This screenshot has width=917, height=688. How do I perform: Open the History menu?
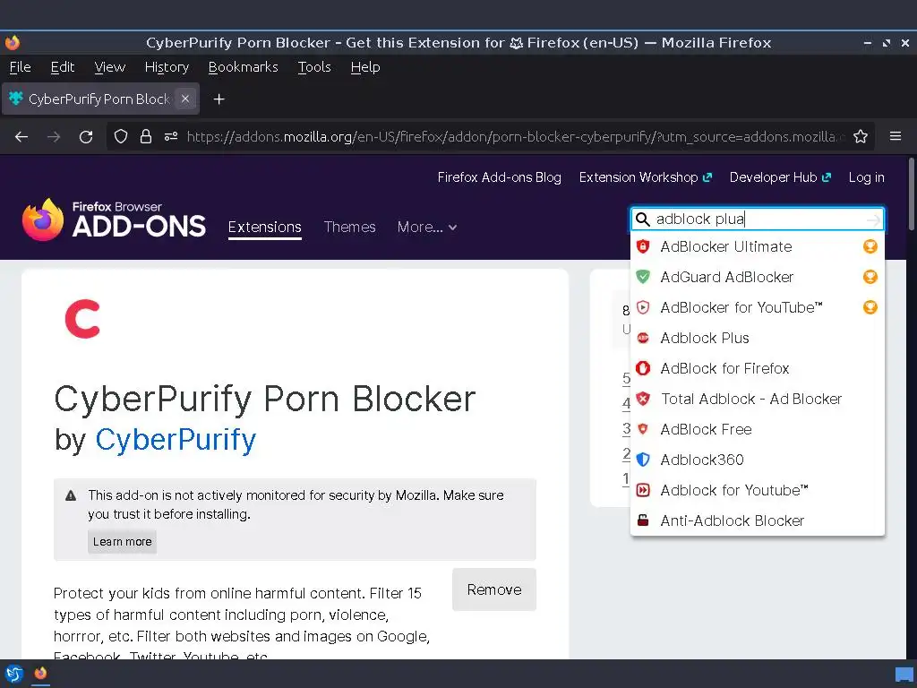point(167,67)
